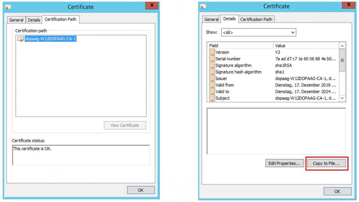Select the Valid to row label

click(x=222, y=92)
